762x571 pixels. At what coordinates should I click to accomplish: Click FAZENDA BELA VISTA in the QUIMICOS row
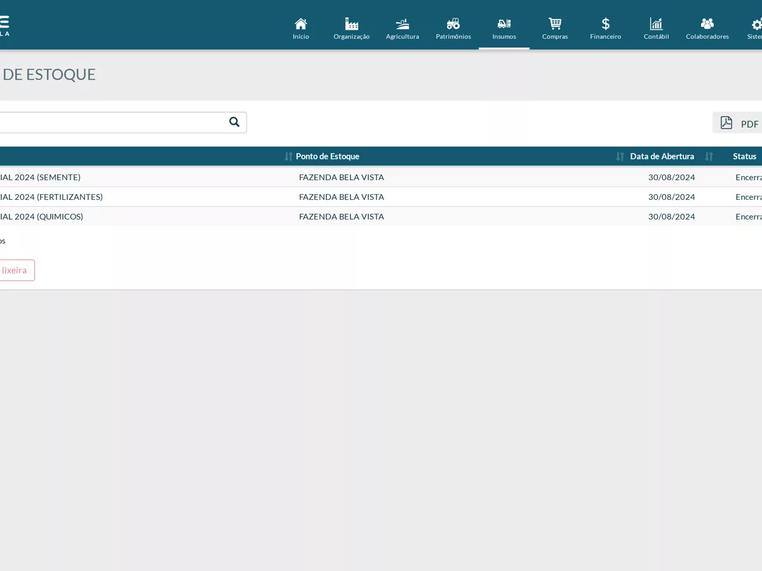tap(342, 216)
